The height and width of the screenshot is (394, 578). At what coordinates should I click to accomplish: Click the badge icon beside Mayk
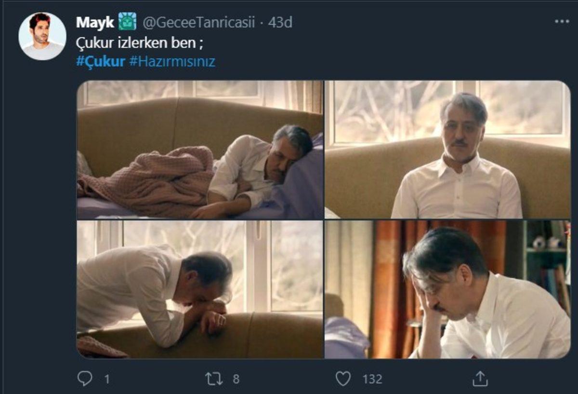click(x=128, y=22)
